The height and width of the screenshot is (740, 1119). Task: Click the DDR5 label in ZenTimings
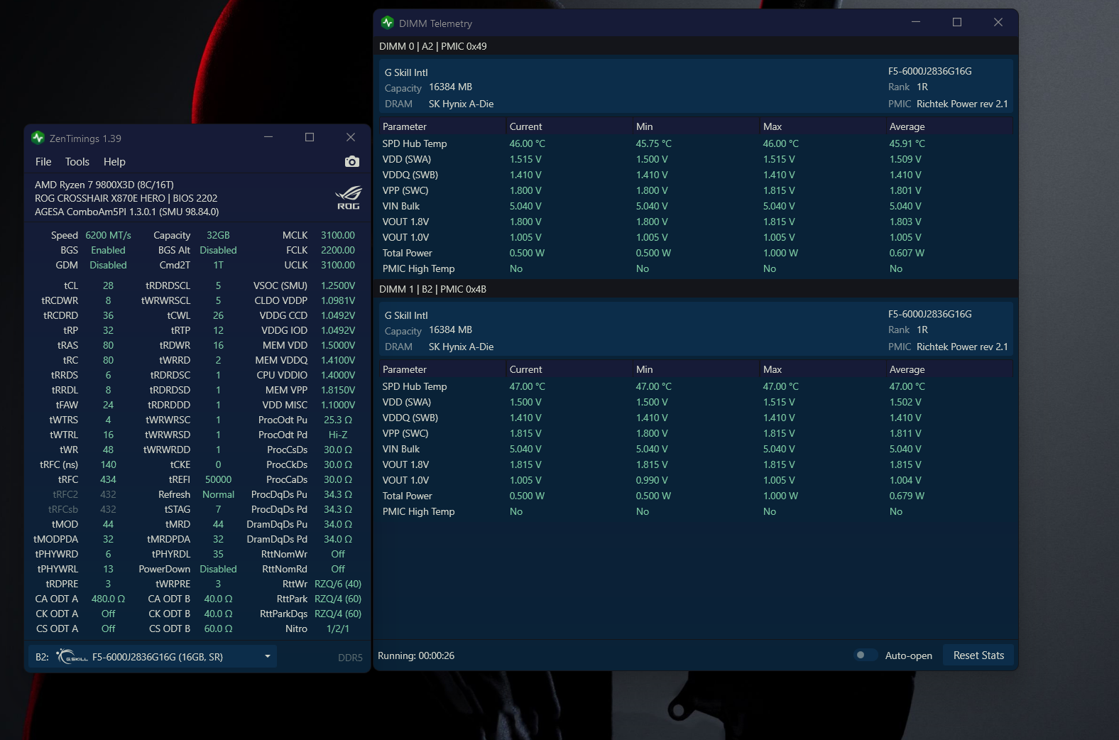(350, 658)
